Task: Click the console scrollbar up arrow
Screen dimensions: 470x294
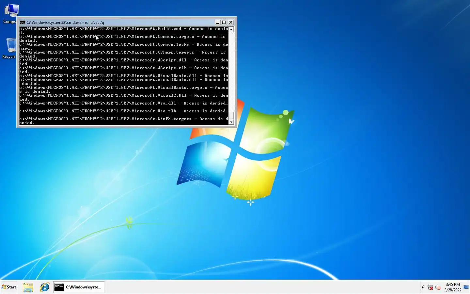Action: [x=231, y=29]
